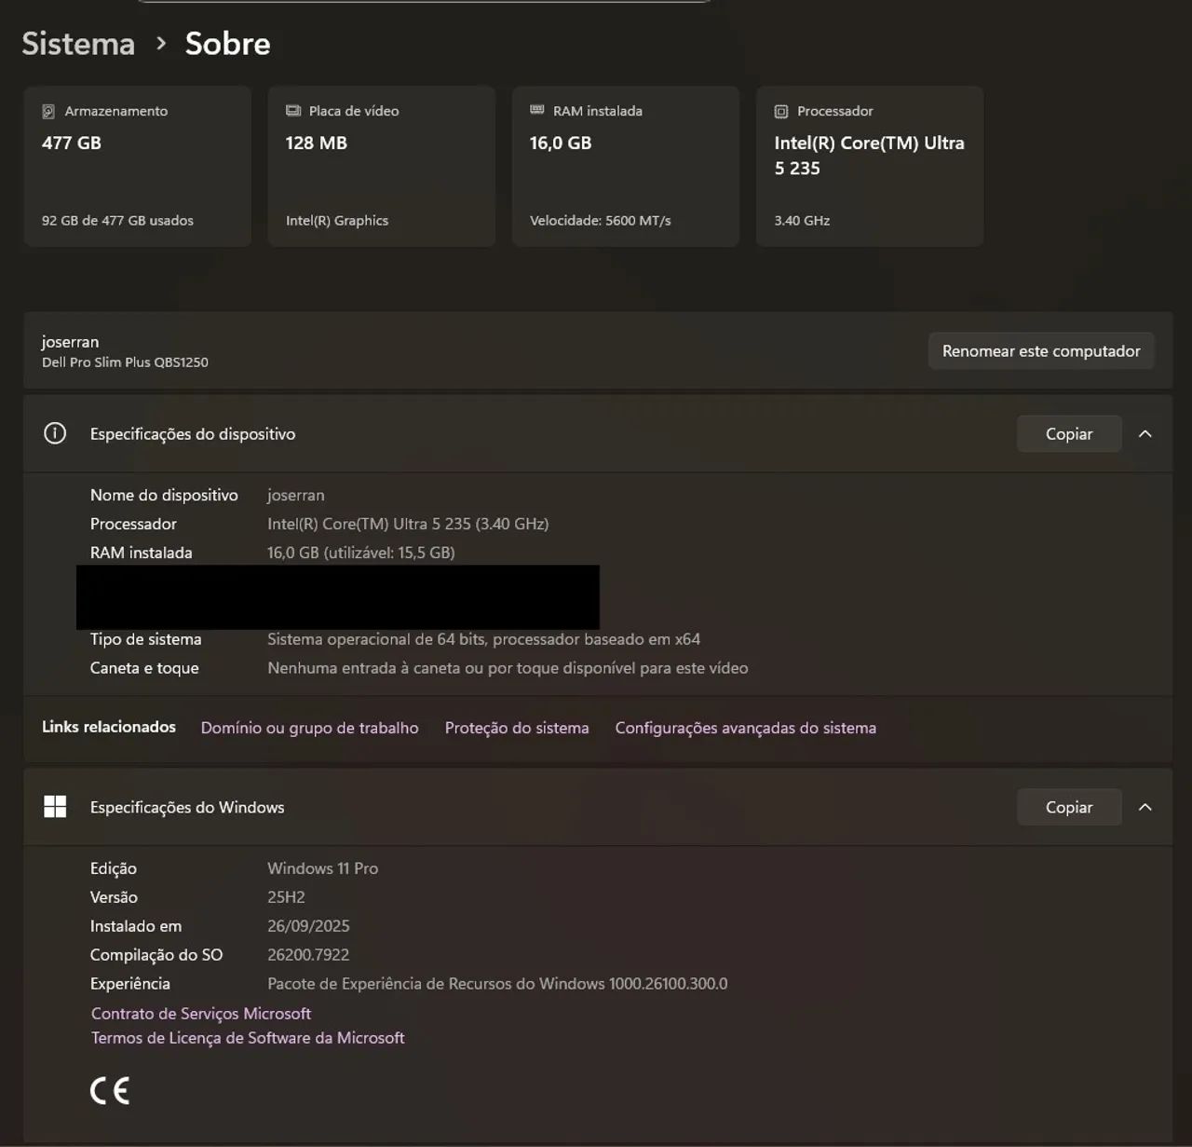The height and width of the screenshot is (1147, 1192).
Task: Select the Armazenamento card title
Action: 116,111
